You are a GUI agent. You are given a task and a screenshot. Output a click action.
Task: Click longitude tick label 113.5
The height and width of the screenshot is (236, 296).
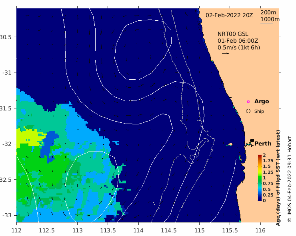pos(108,230)
